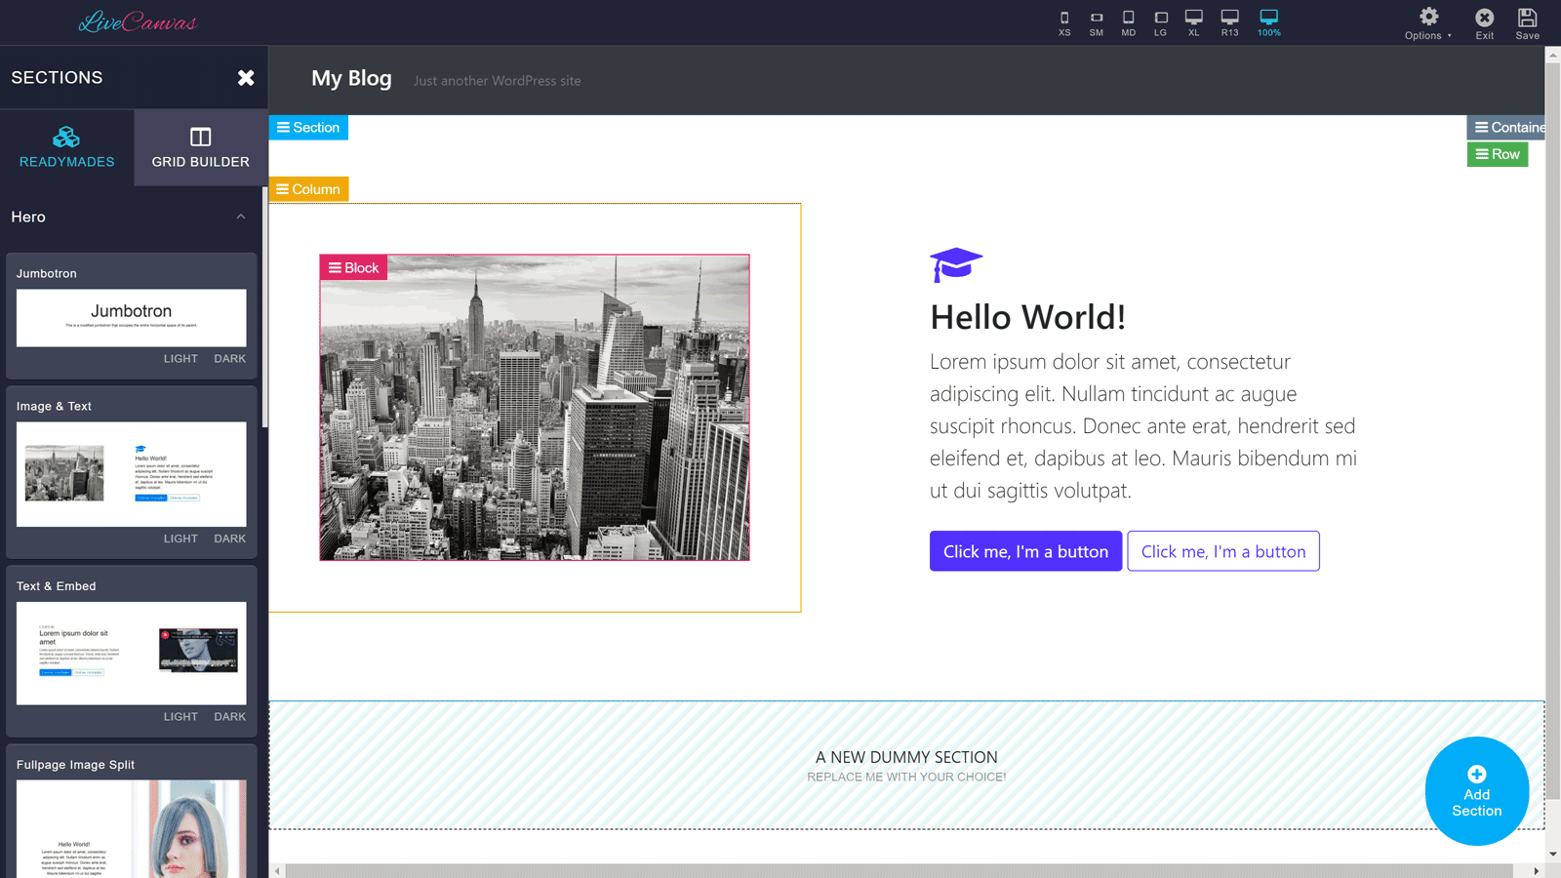Open the Row context menu handle
This screenshot has width=1561, height=878.
[x=1498, y=154]
